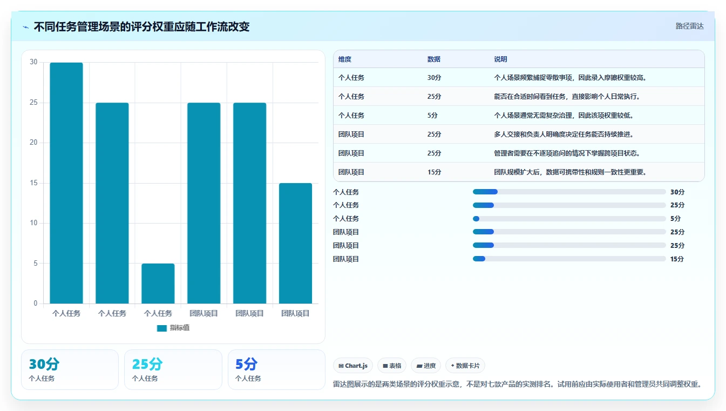This screenshot has height=411, width=726.
Task: Click the table description 个人场景频繁捕捉零散事项，因此录入摩擦权重较高。
Action: (x=570, y=78)
